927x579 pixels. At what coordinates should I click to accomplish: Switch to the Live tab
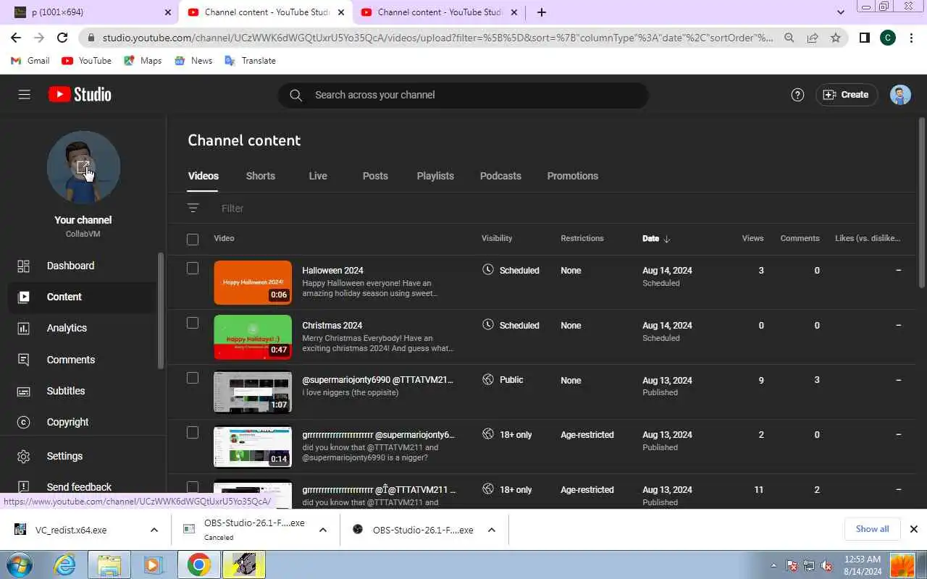coord(318,176)
